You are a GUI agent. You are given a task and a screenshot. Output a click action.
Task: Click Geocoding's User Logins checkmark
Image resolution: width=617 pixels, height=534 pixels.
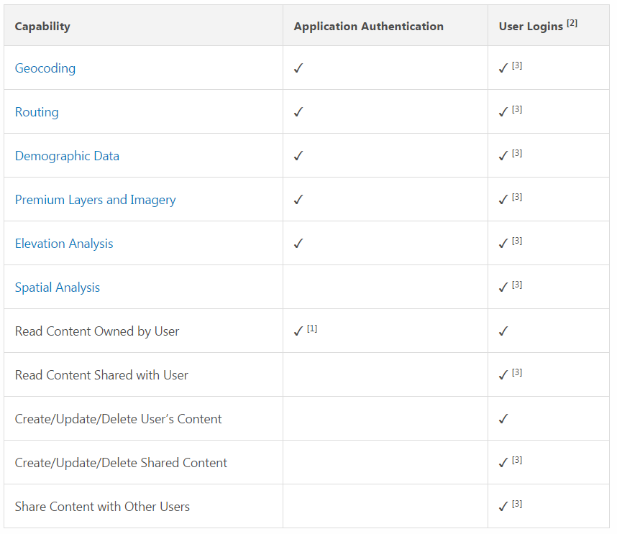click(x=503, y=68)
